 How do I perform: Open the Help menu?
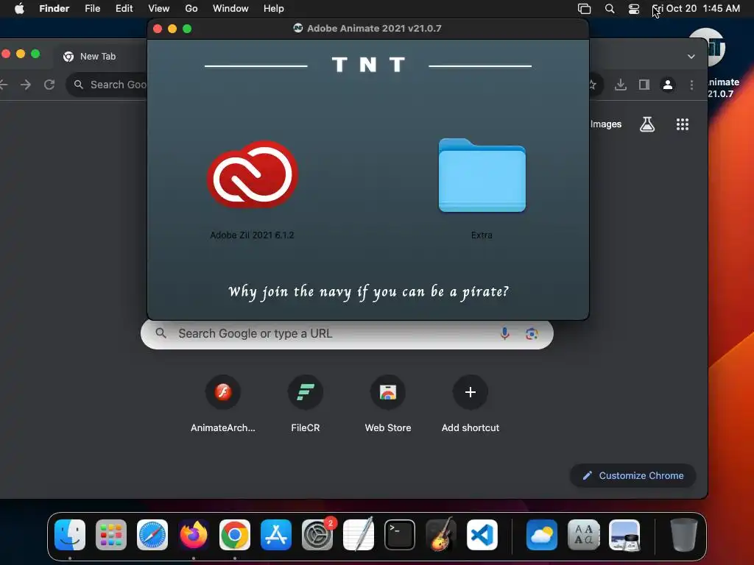pos(274,9)
